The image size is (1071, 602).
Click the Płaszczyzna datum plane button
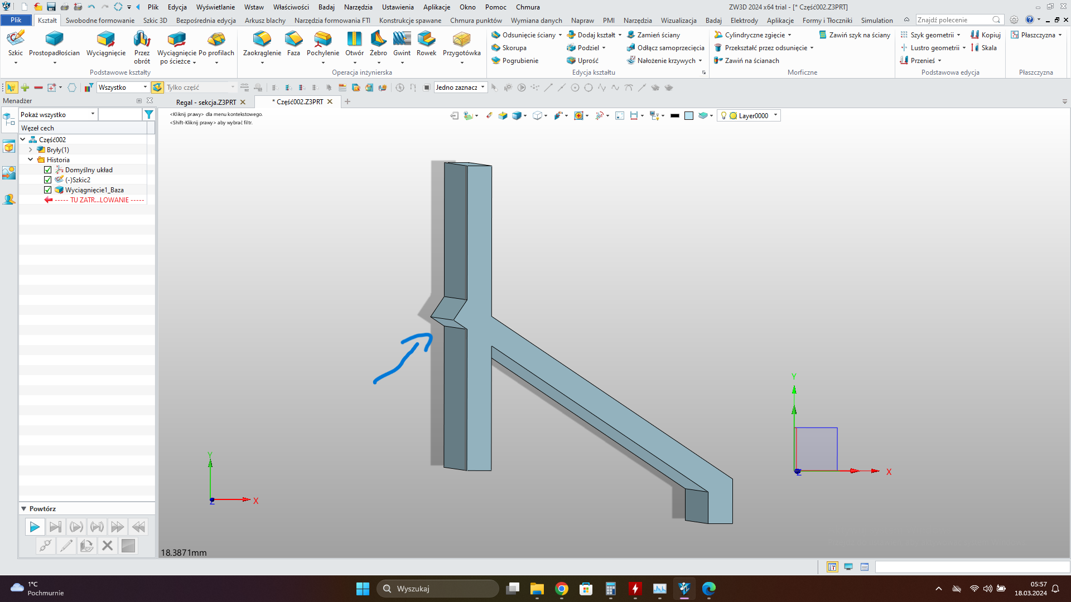click(1033, 35)
